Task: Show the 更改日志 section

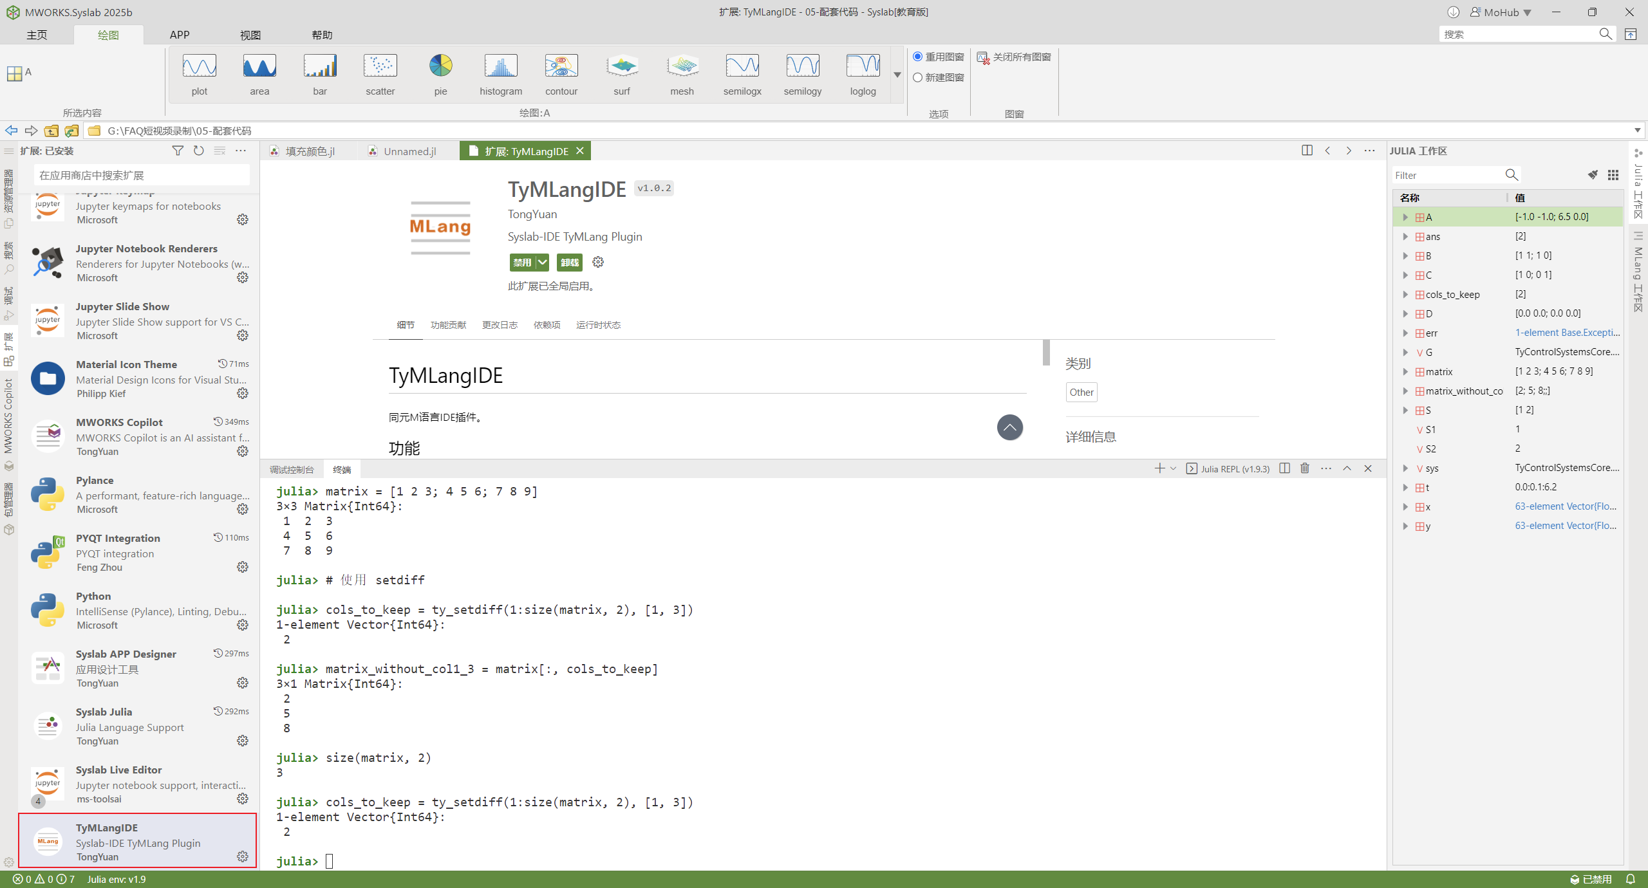Action: tap(500, 325)
